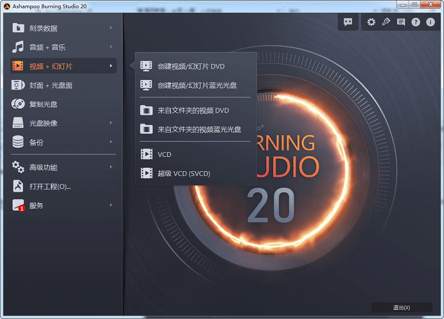
Task: Click the 光盘映像 label
Action: (43, 123)
